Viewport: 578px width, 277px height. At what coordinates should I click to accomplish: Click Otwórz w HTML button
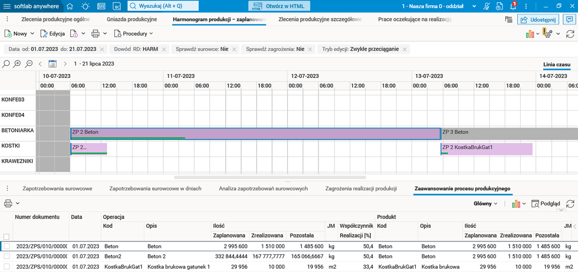[279, 6]
